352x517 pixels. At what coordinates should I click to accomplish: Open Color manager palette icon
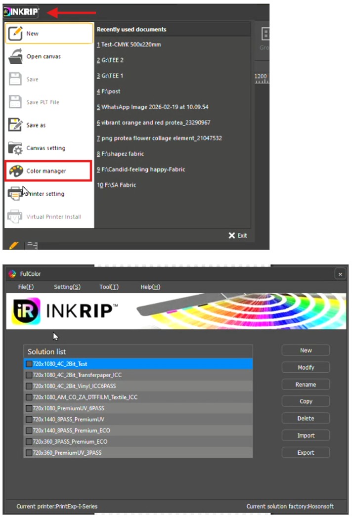[16, 171]
